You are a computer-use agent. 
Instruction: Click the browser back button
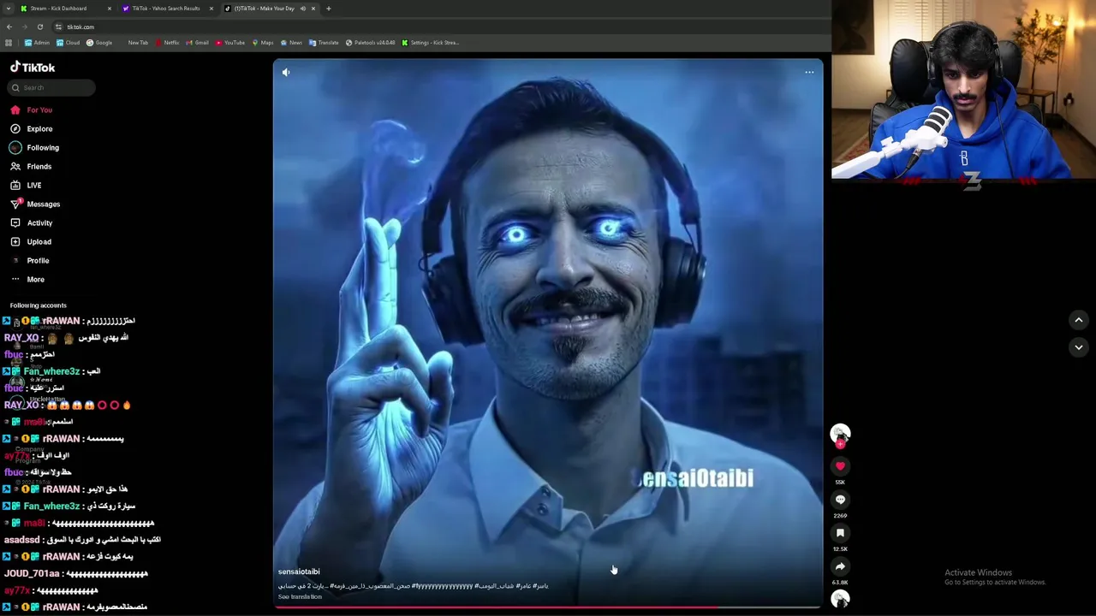9,27
